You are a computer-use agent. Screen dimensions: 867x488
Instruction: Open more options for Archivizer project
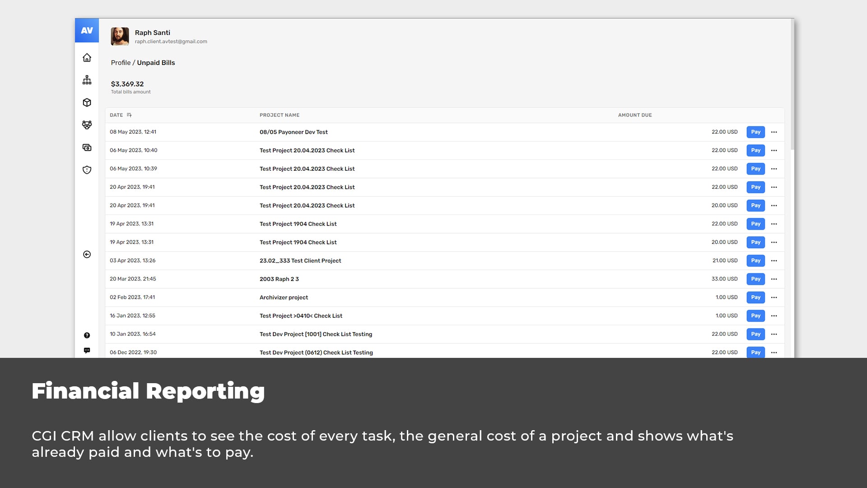click(x=774, y=297)
